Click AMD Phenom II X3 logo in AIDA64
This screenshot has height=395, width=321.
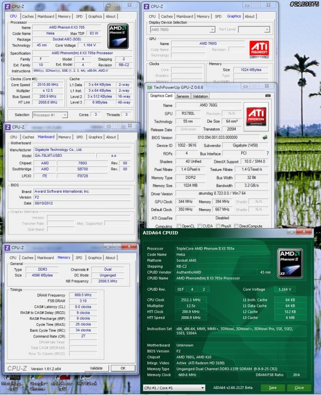pos(290,263)
